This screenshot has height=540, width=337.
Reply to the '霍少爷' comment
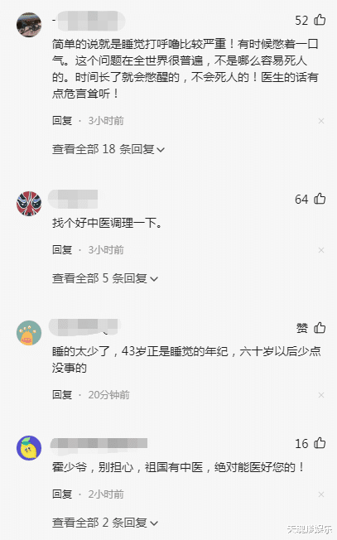(62, 494)
